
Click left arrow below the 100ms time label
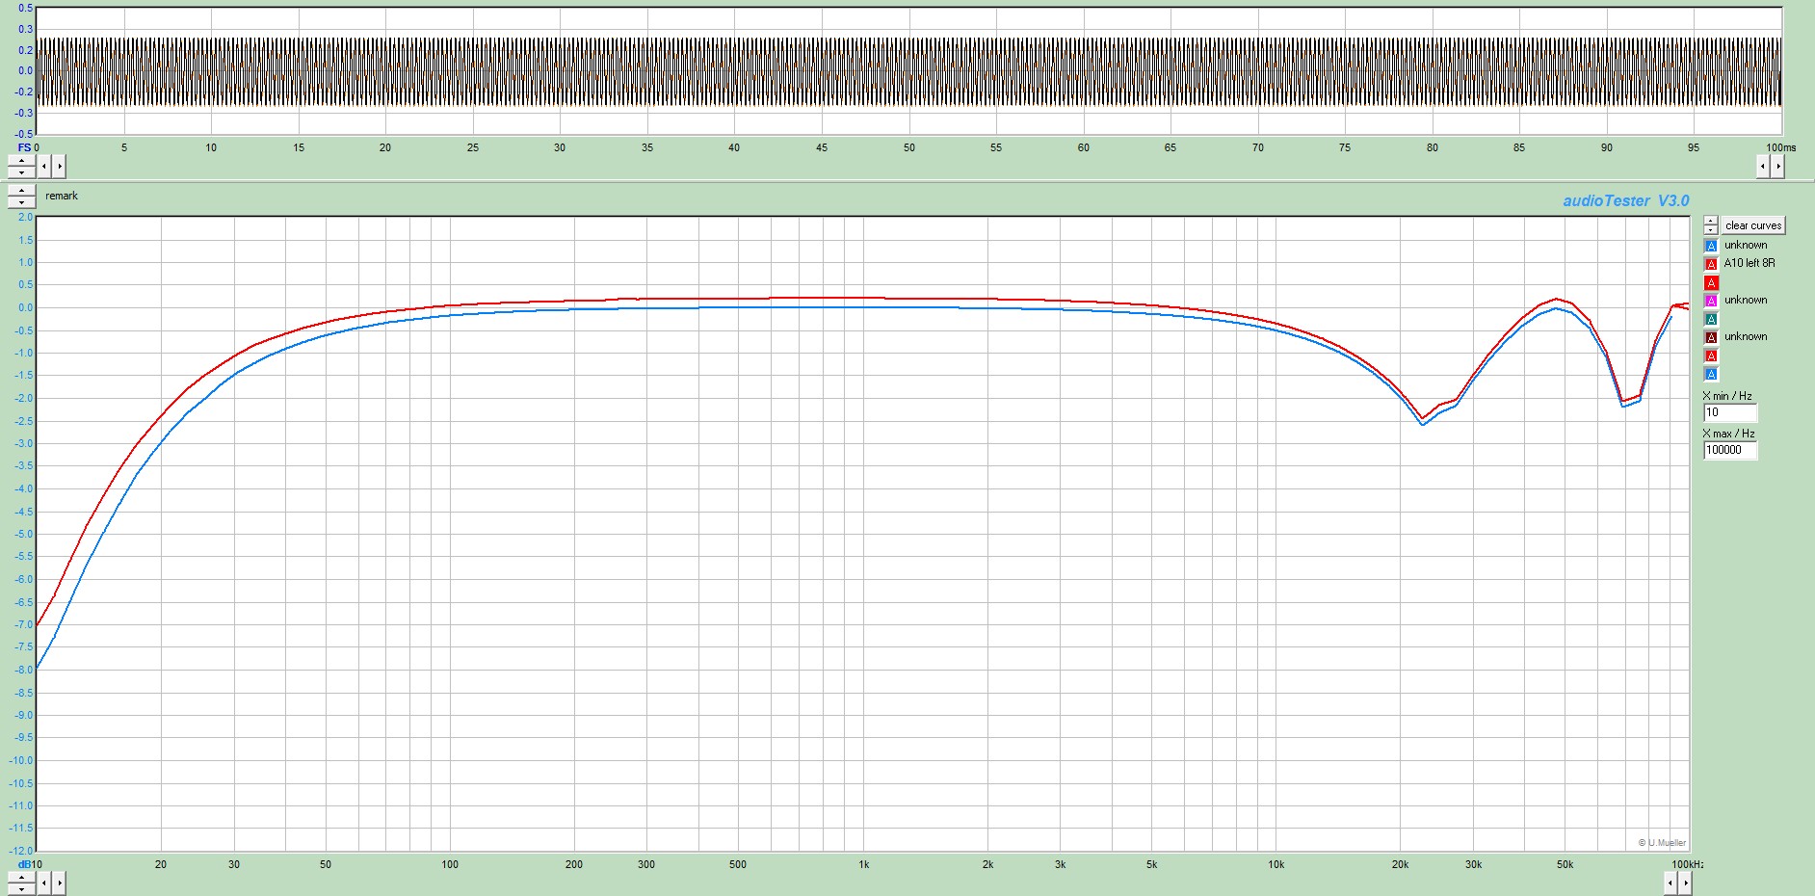(x=1762, y=167)
